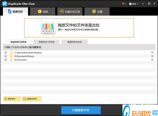The image size is (158, 116).
Task: Maximize the Duplicate Files Fixer window
Action: pos(149,4)
